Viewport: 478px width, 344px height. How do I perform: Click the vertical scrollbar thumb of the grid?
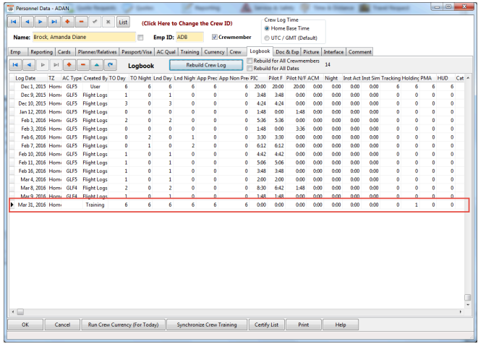coord(467,297)
